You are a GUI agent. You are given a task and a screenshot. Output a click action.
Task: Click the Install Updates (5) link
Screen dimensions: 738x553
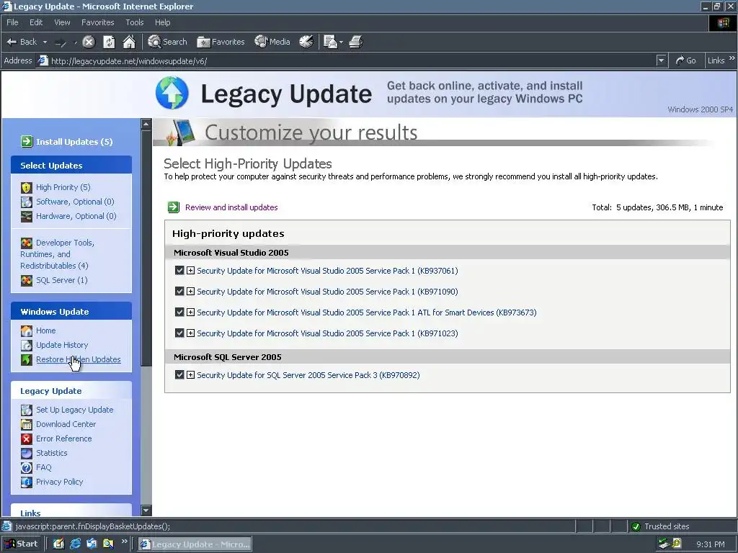pos(74,142)
